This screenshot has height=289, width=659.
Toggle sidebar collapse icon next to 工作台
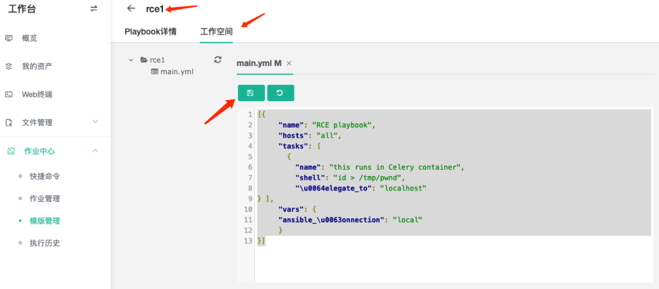(94, 9)
